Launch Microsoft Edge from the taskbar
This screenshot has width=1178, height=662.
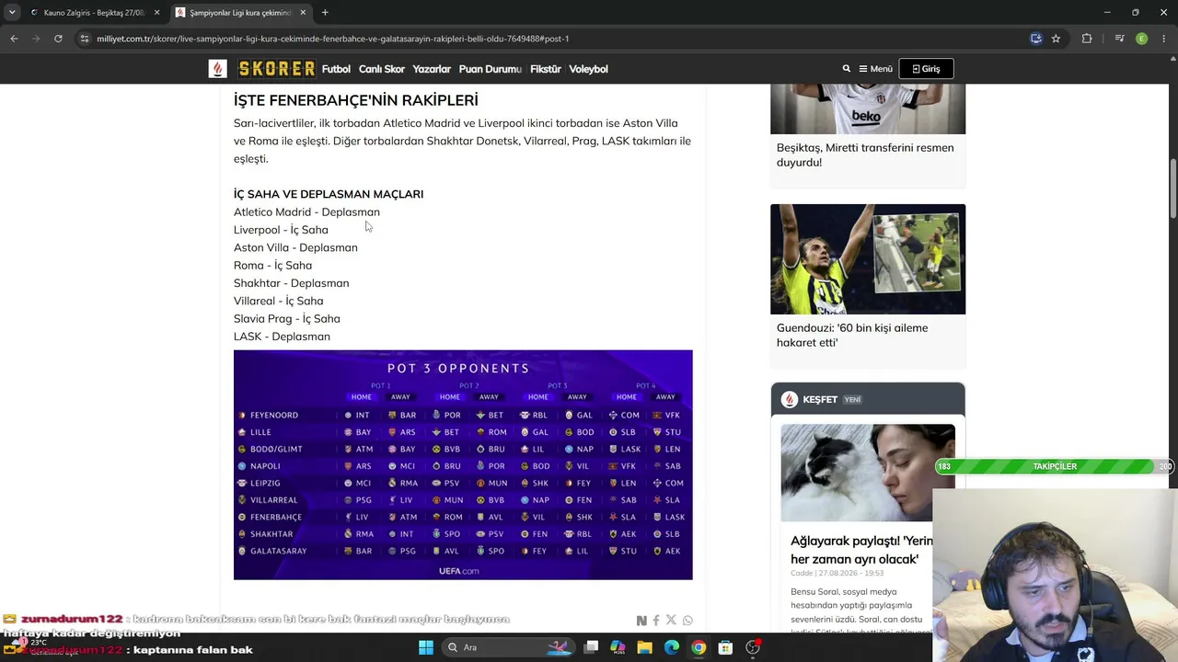click(672, 647)
